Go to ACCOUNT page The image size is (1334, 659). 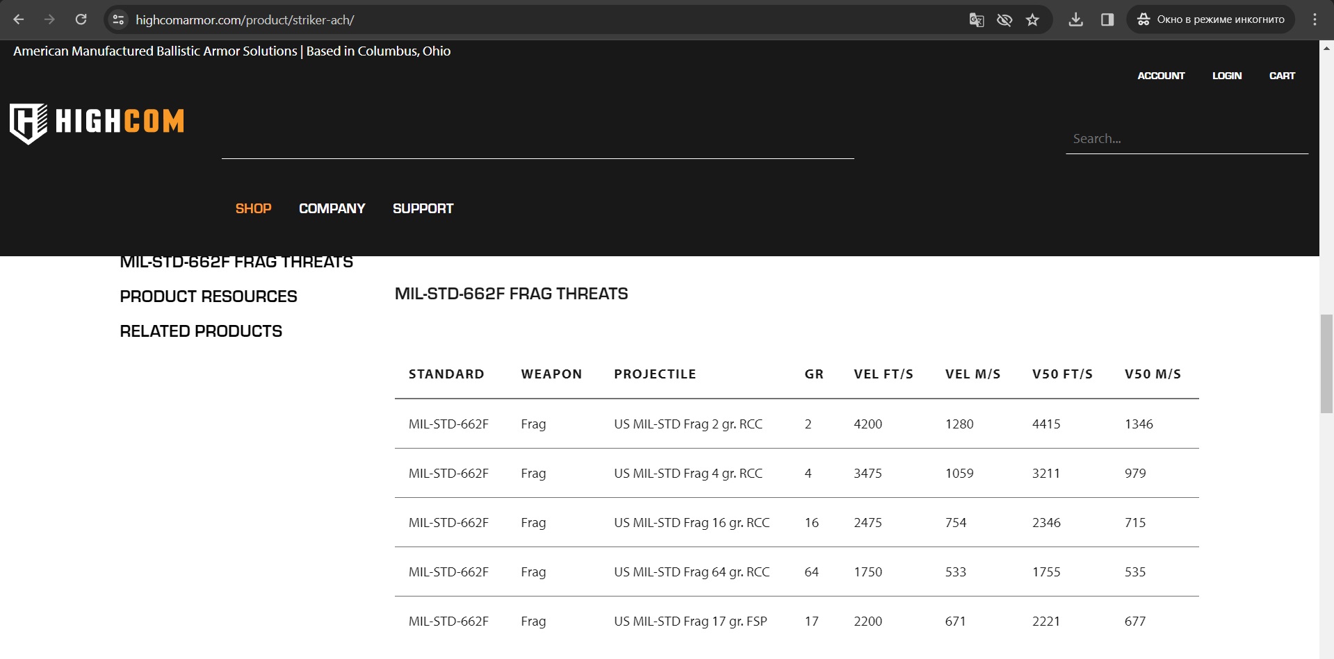(1160, 76)
